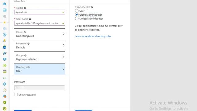197x111 pixels.
Task: Click info icon beside Properties label
Action: point(29,44)
